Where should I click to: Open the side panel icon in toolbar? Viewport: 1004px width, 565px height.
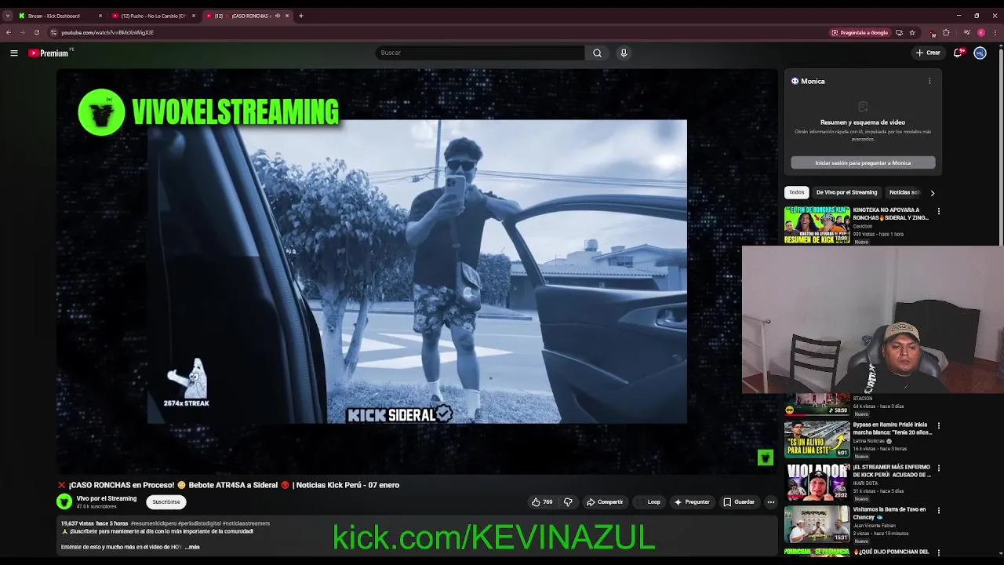point(966,32)
